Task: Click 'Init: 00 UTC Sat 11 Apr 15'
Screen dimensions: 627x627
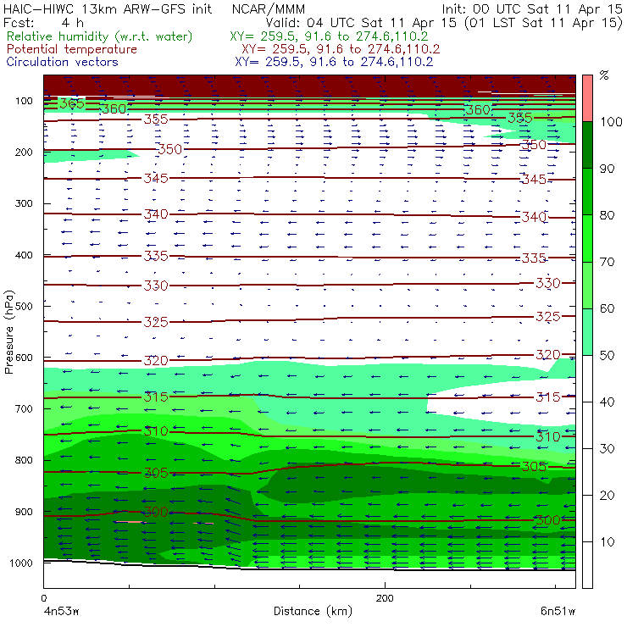Action: [x=532, y=8]
